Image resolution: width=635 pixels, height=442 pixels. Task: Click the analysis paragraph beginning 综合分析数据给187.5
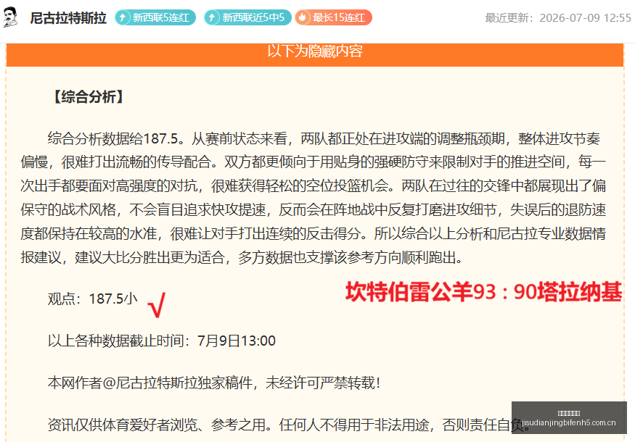pos(313,198)
